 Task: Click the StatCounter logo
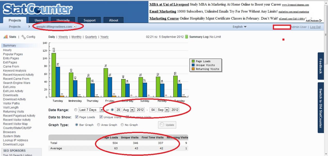[x=38, y=9]
